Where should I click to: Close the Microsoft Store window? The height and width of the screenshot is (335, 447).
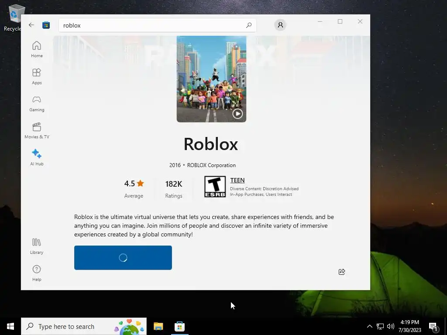coord(360,22)
